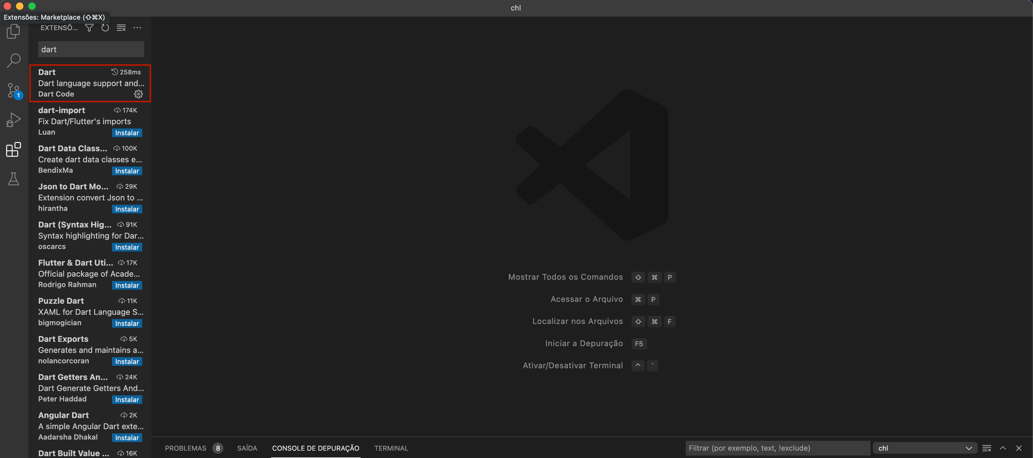Click the filter extensions funnel icon
The image size is (1033, 458).
tap(89, 28)
